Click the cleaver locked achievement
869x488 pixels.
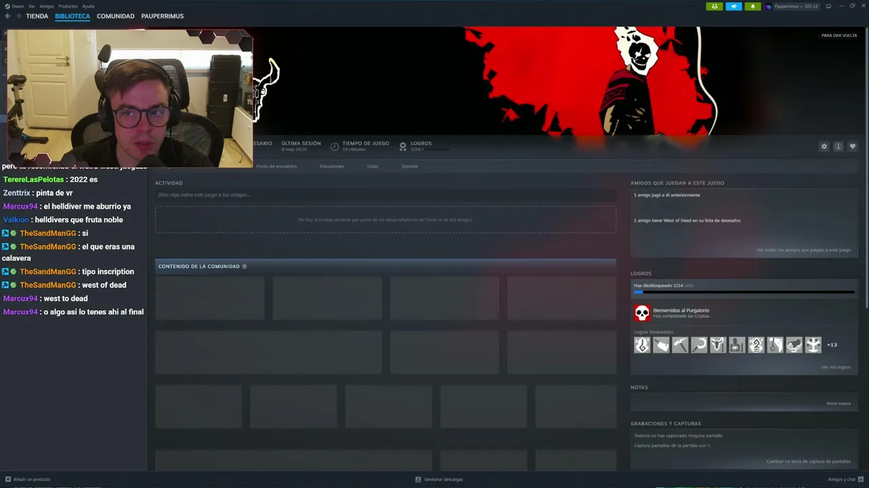661,345
